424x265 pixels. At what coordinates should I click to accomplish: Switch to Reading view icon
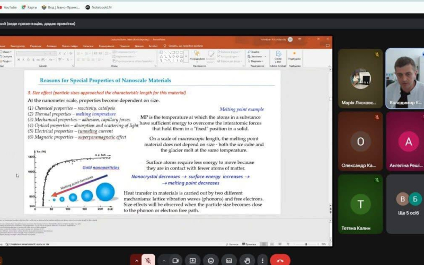point(280,244)
